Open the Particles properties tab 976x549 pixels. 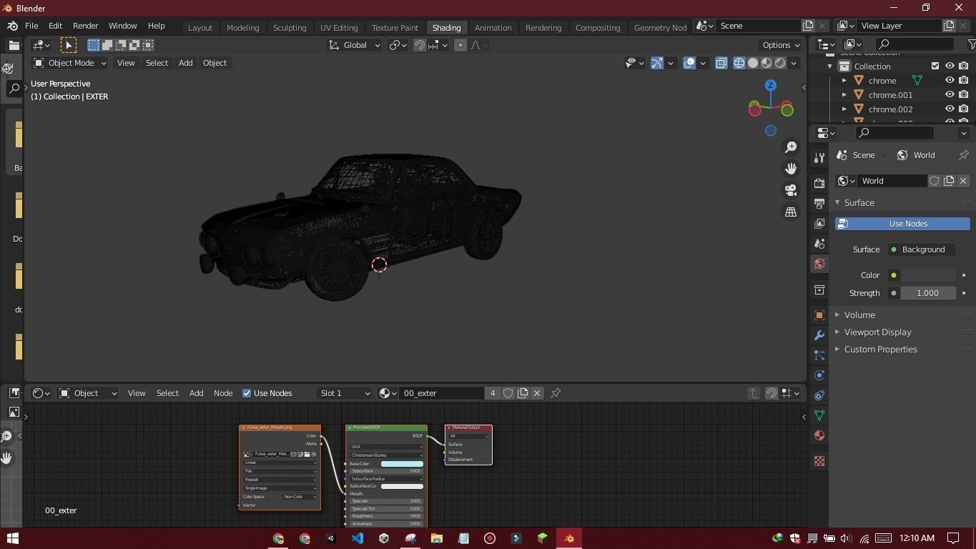819,355
